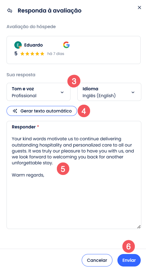Send the reply with Enviar button

(129, 260)
